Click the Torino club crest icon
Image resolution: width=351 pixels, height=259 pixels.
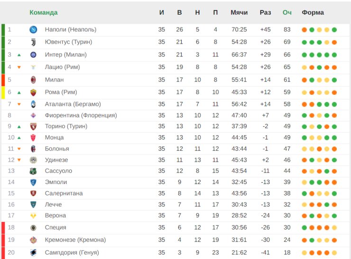point(33,127)
